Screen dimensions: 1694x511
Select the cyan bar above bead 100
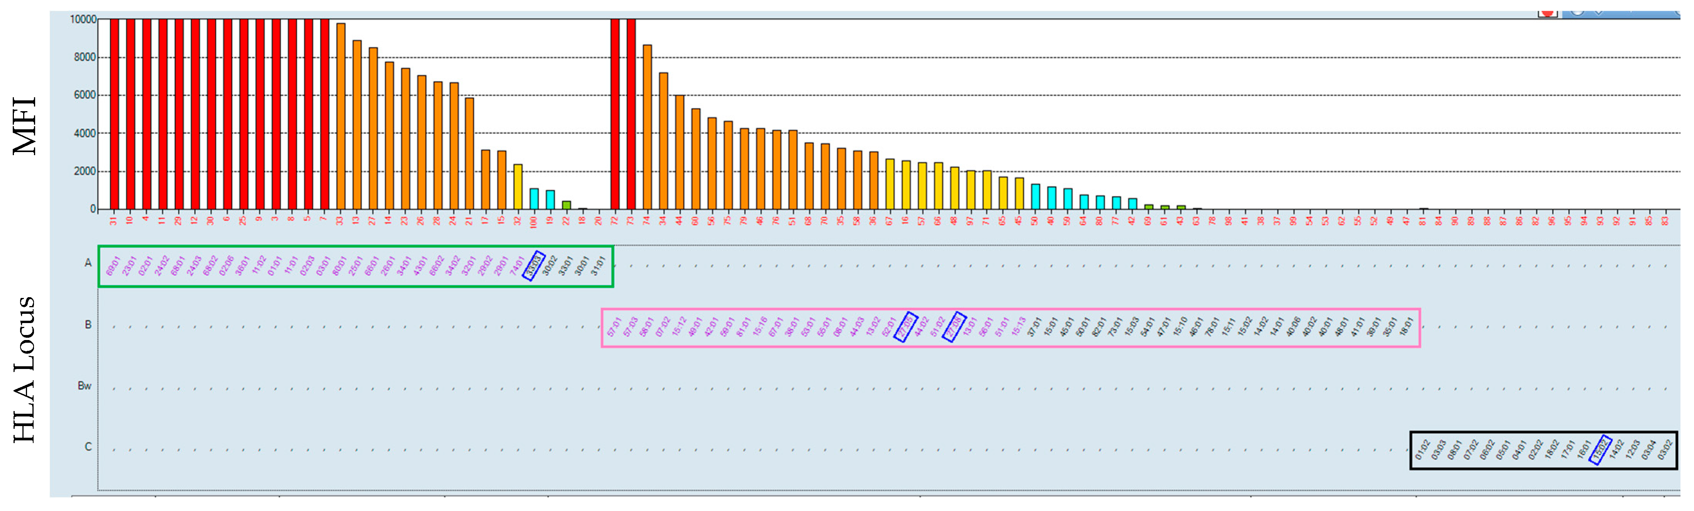point(534,199)
